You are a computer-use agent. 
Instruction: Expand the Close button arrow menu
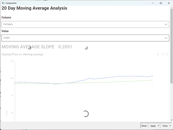(170, 126)
